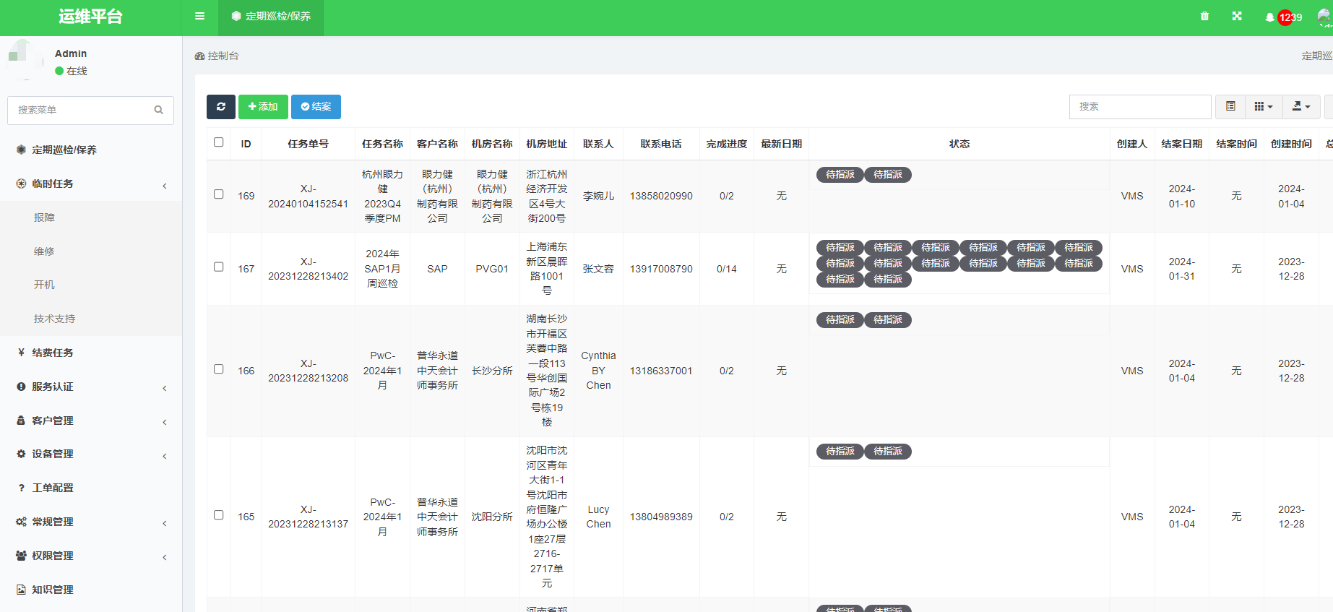Open notifications bell with 1239 badge
Screen dimensions: 1333x612
pos(1283,17)
